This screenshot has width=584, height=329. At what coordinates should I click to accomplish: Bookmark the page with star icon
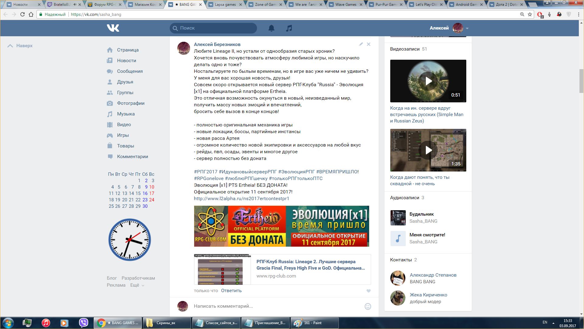(530, 14)
